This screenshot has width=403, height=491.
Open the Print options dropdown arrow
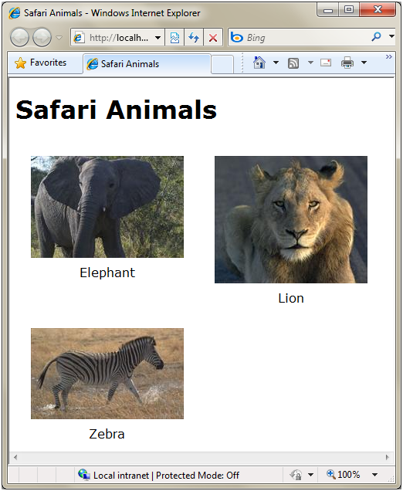point(364,63)
